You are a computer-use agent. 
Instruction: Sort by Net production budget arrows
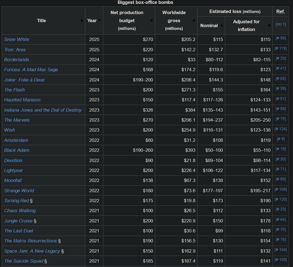point(152,20)
